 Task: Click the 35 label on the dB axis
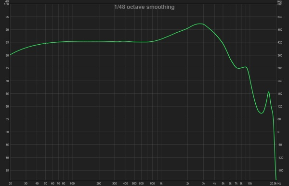click(x=7, y=171)
